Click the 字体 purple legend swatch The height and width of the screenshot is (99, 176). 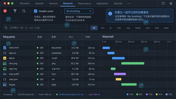(x=147, y=94)
